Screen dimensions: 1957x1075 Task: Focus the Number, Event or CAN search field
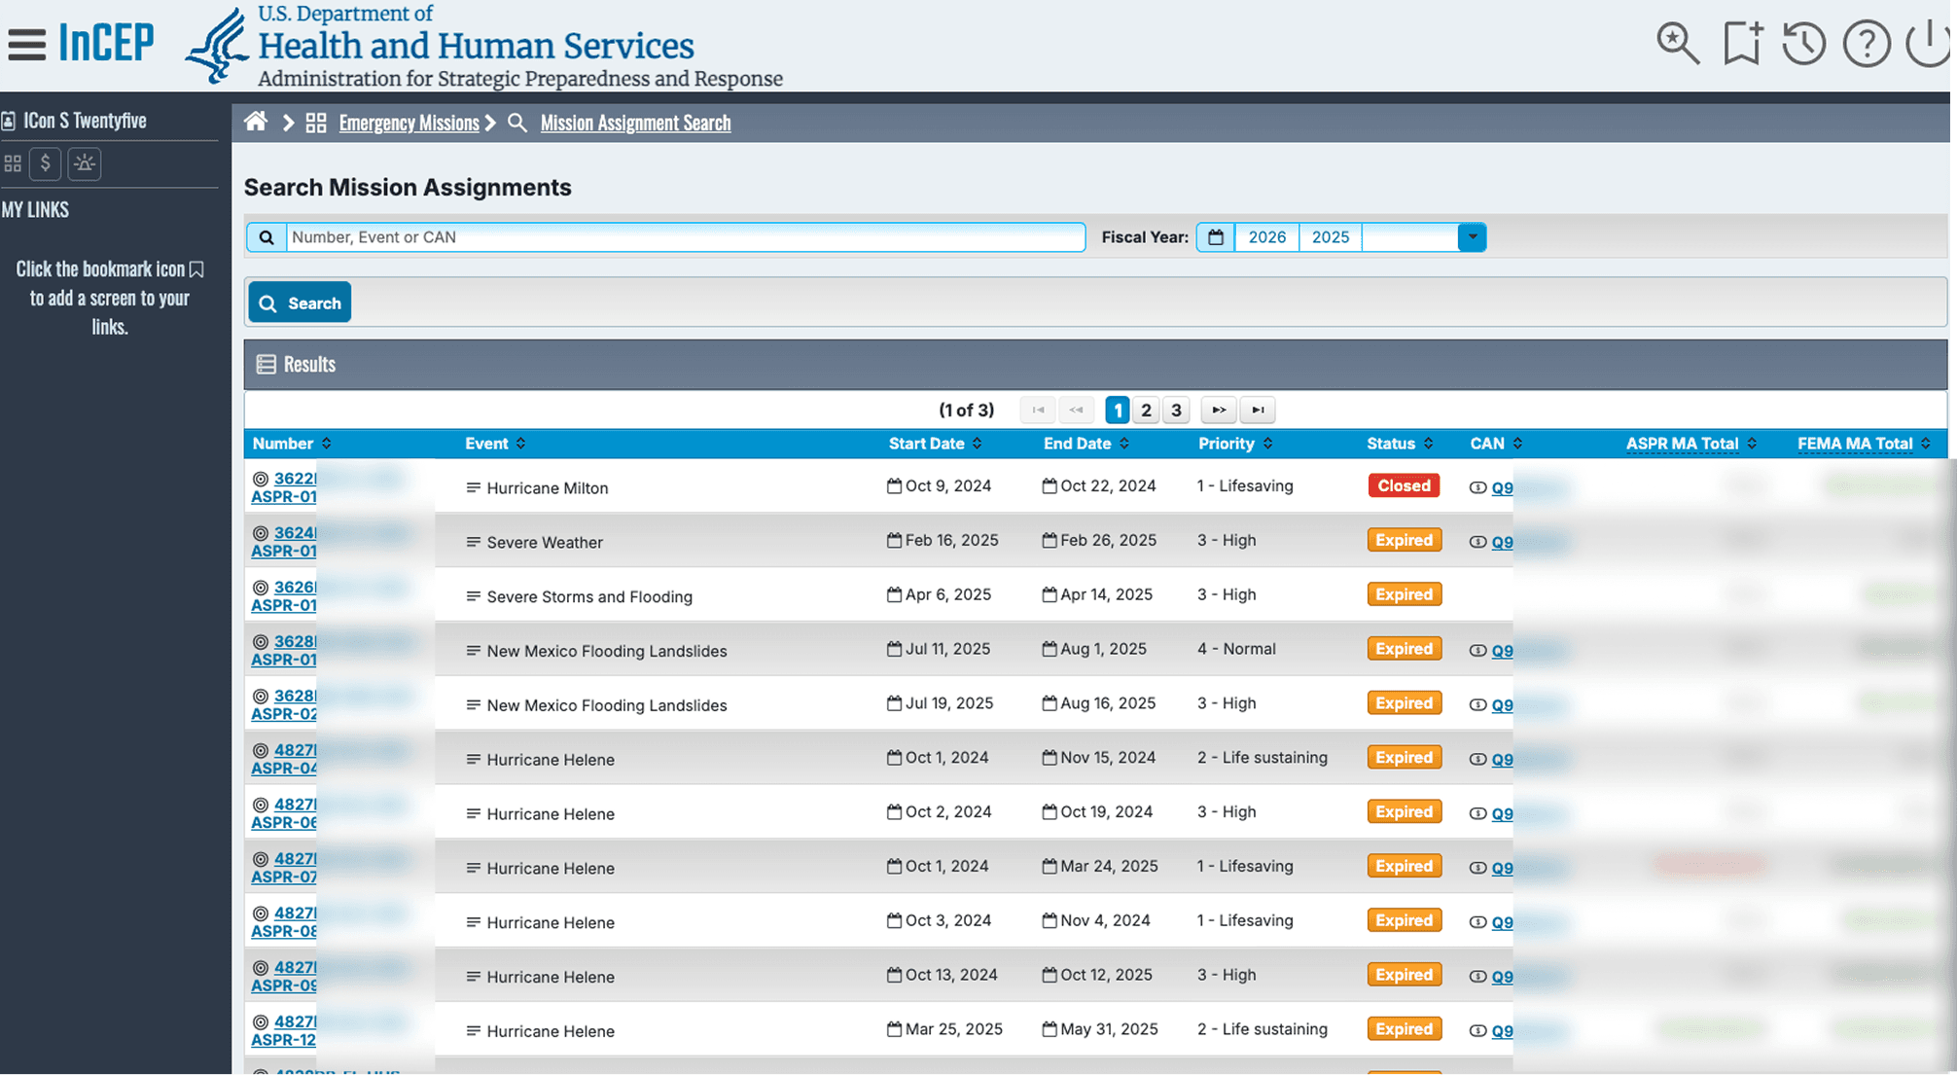pyautogui.click(x=685, y=237)
